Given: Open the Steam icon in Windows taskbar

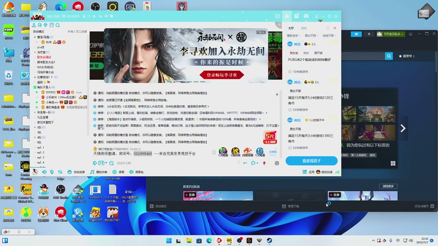Looking at the screenshot, I should (269, 241).
